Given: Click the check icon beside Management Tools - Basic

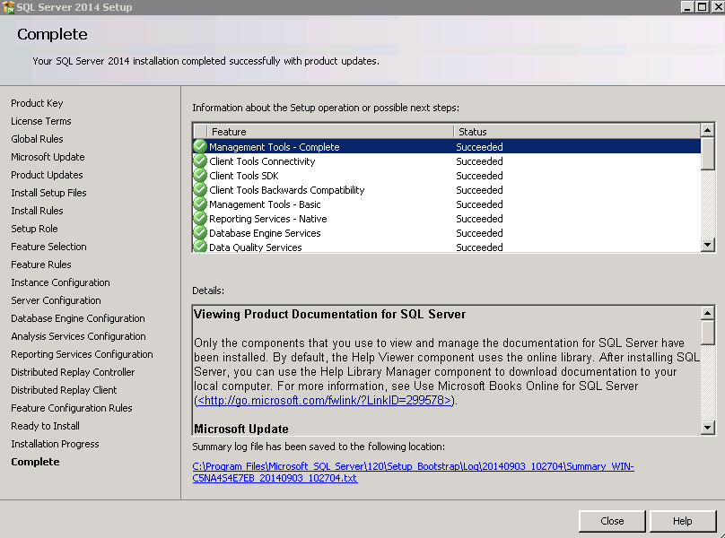Looking at the screenshot, I should pos(200,204).
